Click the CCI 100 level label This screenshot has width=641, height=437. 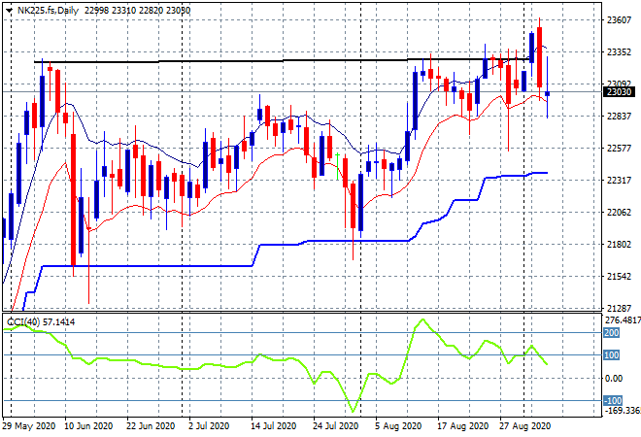pos(612,355)
